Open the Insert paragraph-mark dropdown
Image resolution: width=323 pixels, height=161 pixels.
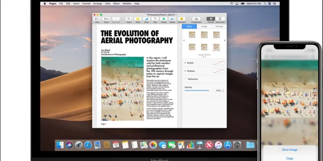pos(129,19)
